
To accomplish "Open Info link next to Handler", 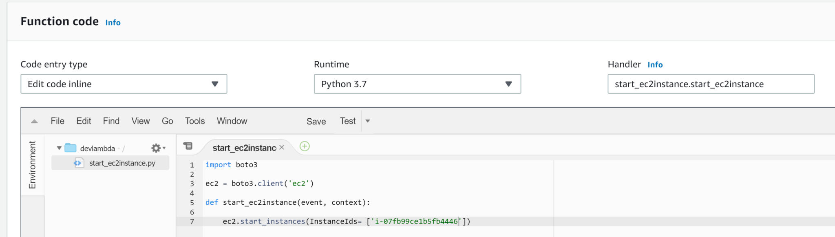I will [x=655, y=65].
